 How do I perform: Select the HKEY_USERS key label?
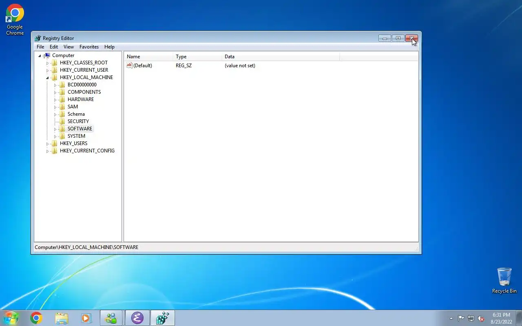73,143
